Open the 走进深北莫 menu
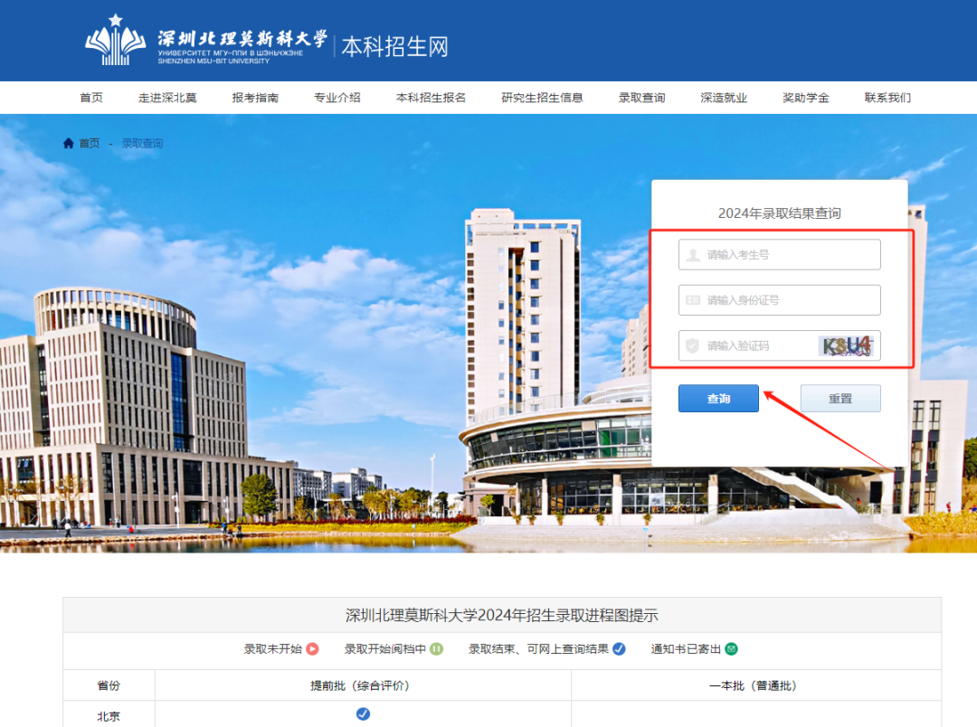977x727 pixels. (x=167, y=98)
